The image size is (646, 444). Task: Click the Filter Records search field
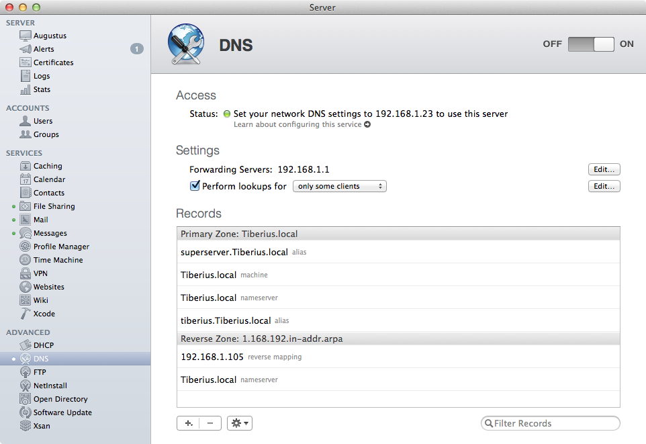point(551,423)
